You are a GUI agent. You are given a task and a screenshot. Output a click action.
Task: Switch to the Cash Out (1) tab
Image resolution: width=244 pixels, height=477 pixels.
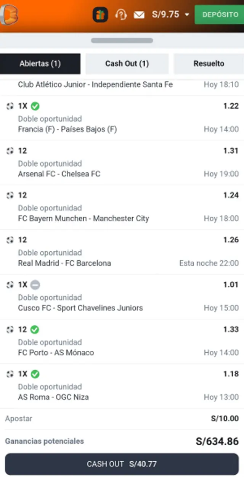coord(127,64)
